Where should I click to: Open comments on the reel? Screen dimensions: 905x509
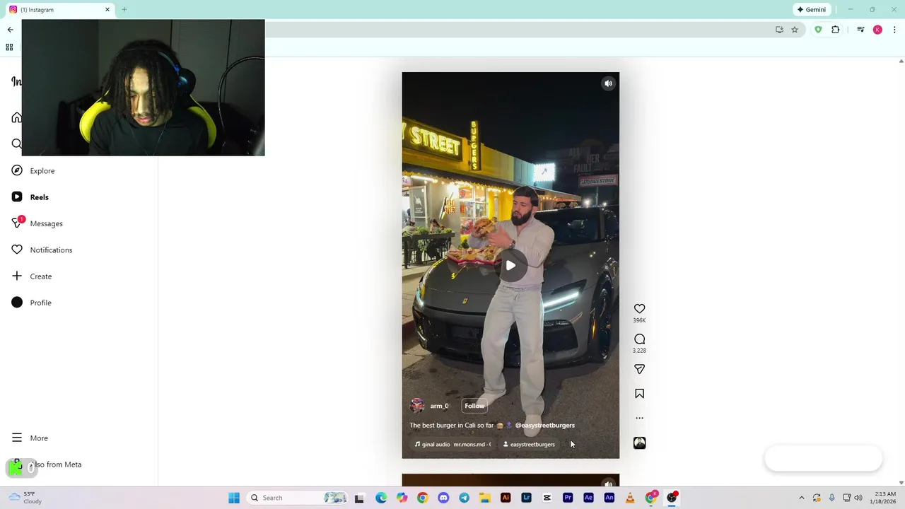pyautogui.click(x=639, y=339)
